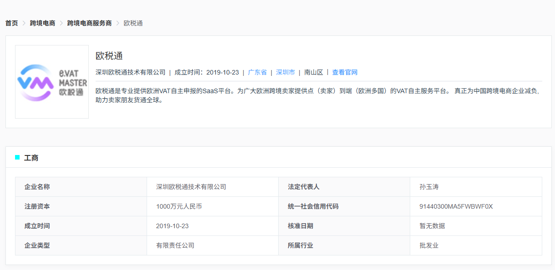
Task: Click the company description paragraph
Action: pyautogui.click(x=318, y=95)
